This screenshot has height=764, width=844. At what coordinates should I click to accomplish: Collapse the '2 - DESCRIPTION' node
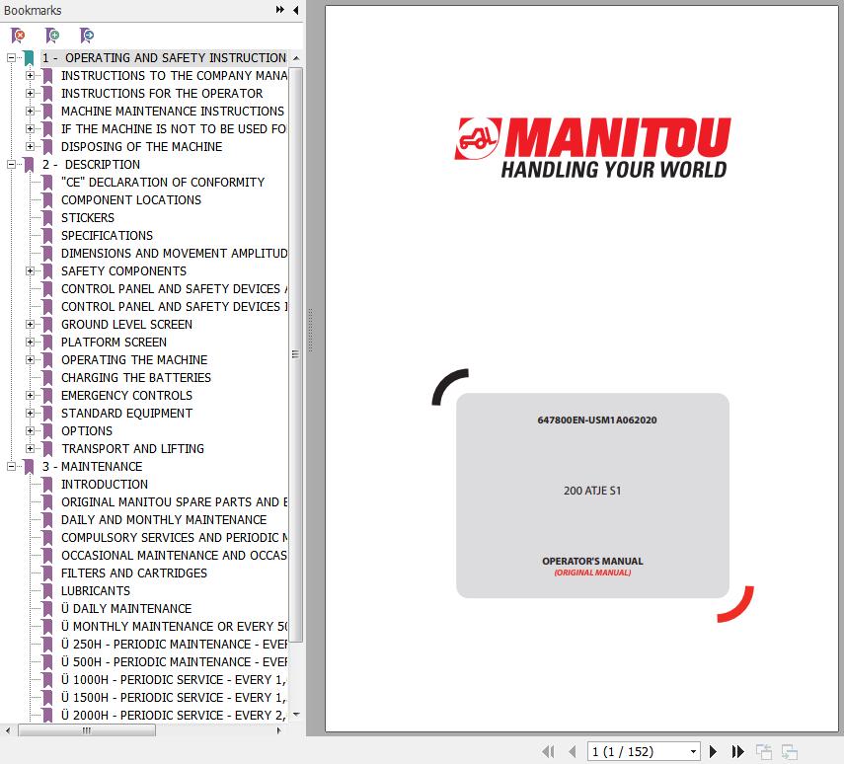11,164
